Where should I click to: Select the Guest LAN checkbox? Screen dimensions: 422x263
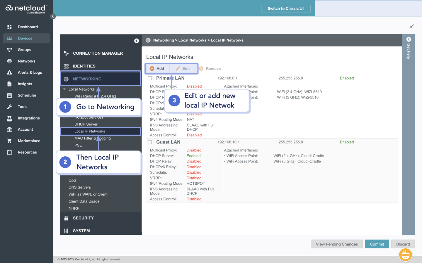pyautogui.click(x=150, y=142)
